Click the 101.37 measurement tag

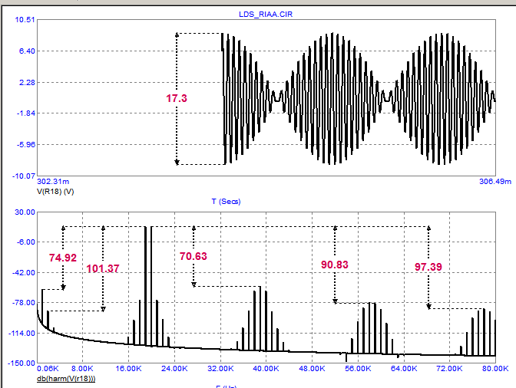(103, 268)
